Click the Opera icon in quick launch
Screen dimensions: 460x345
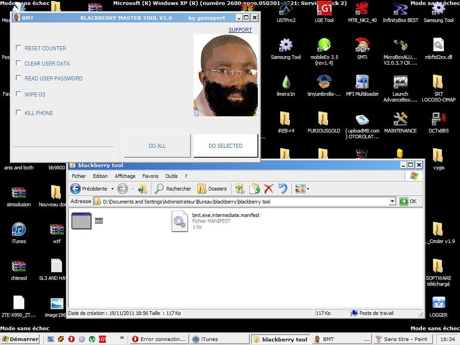click(x=72, y=339)
